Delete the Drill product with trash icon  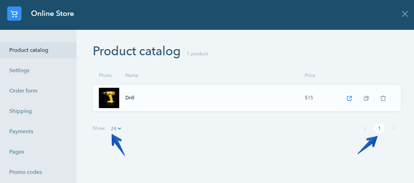point(383,98)
